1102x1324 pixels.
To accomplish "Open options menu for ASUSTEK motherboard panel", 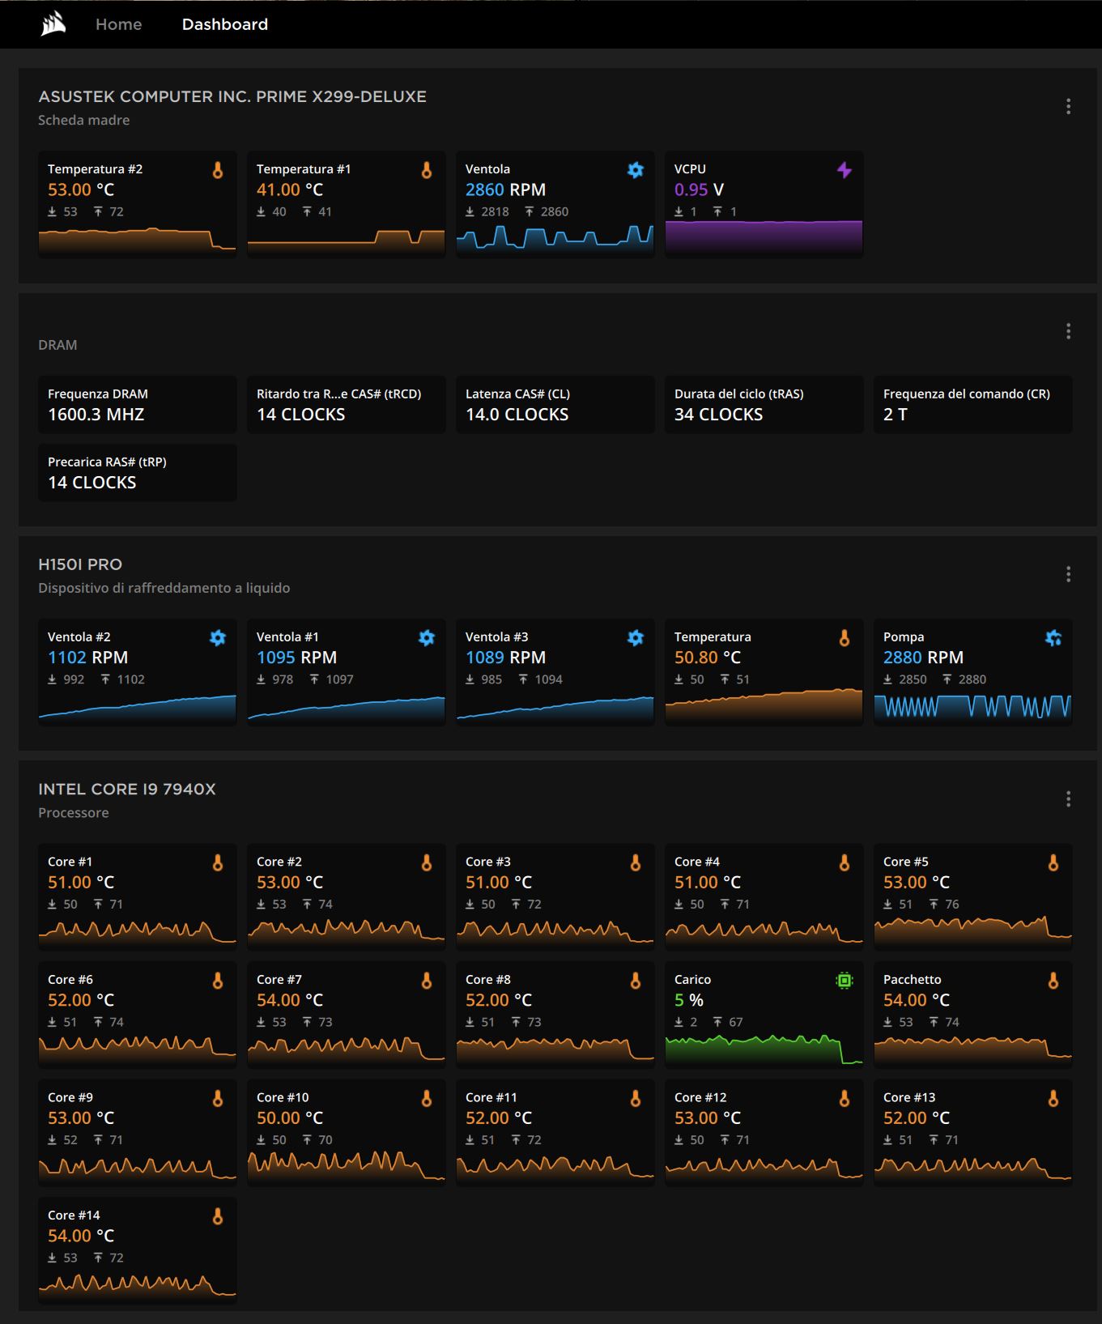I will [x=1068, y=106].
